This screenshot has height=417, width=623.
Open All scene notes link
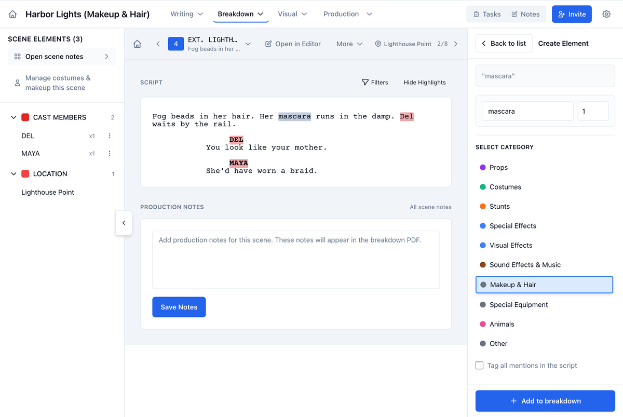click(x=430, y=207)
